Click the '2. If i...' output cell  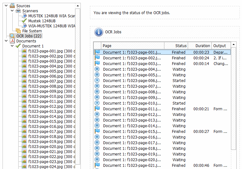point(220,58)
